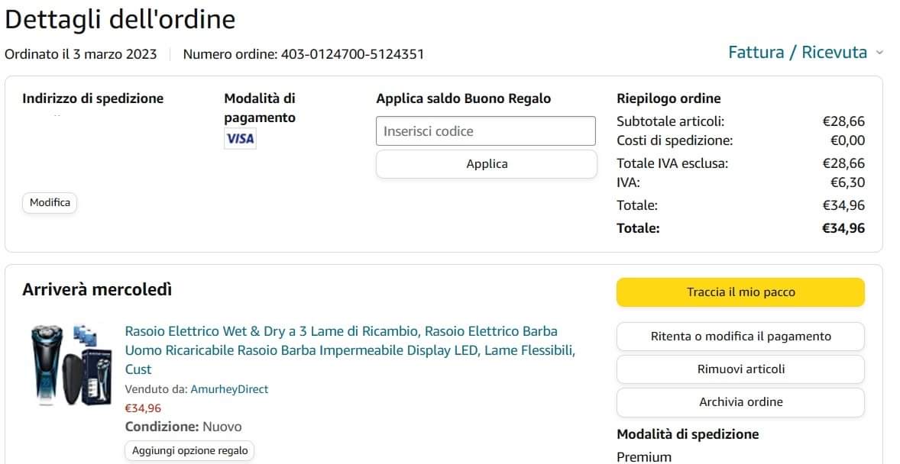Click Aggiungi opzione regalo button
The image size is (900, 464).
click(189, 451)
